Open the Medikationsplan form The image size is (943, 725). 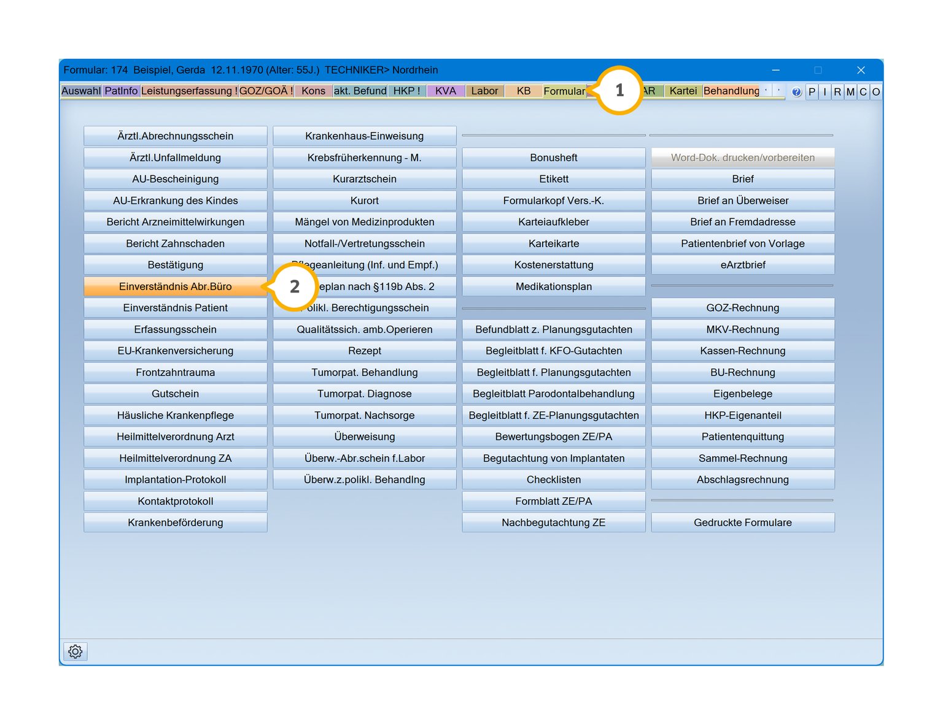pos(553,286)
